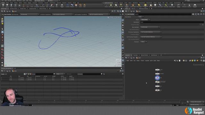Viewport: 205px width, 115px height.
Task: Select the Helix shelf tool
Action: [x=85, y=5]
